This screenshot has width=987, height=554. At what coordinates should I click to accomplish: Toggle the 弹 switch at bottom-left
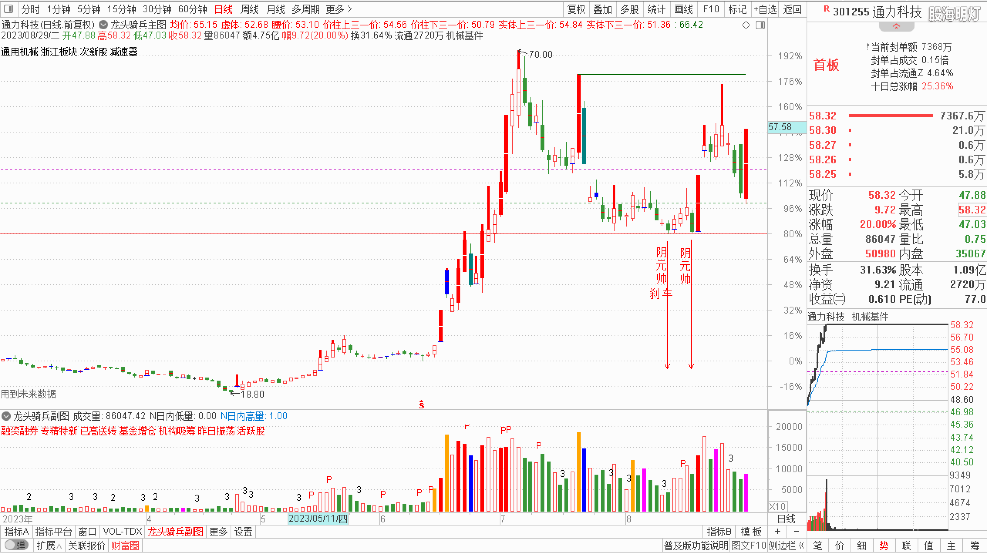click(16, 545)
